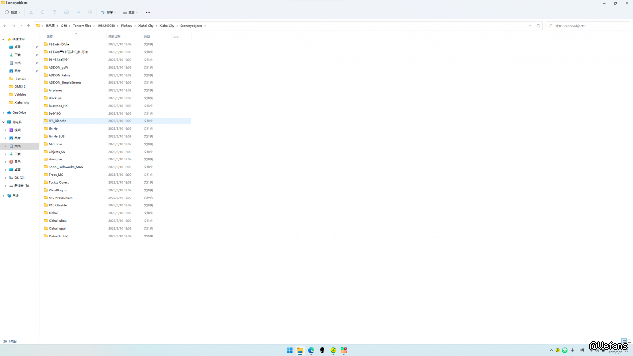The width and height of the screenshot is (633, 356).
Task: Click the Delete trash icon in toolbar
Action: pyautogui.click(x=90, y=12)
